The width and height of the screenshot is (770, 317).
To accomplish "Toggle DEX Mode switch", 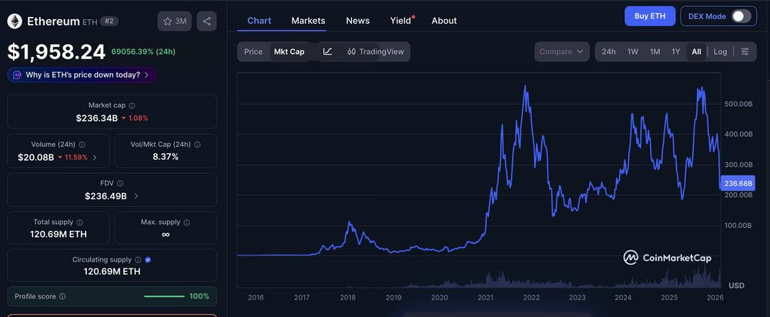I will [x=741, y=16].
